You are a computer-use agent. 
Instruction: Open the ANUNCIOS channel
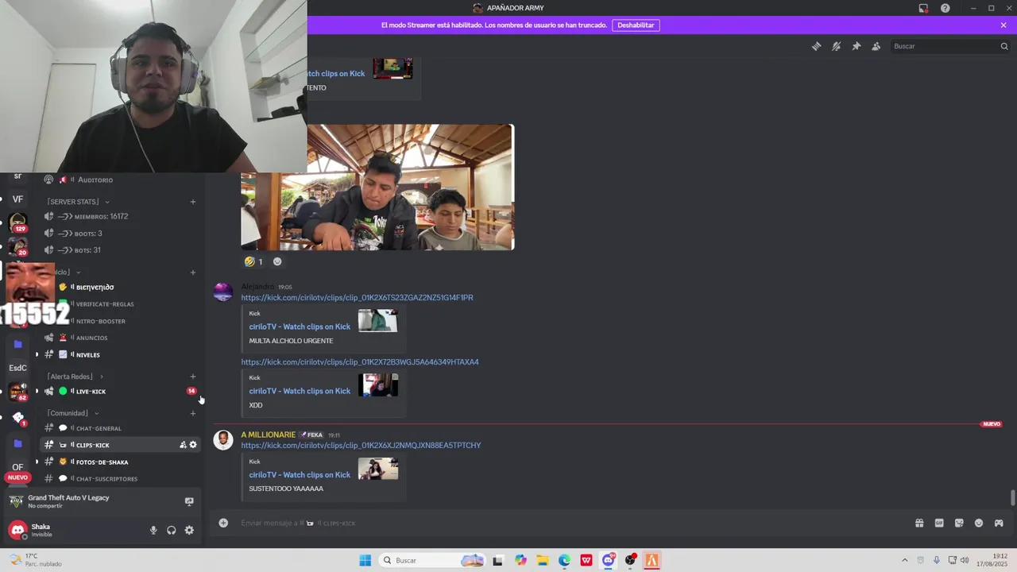(x=120, y=338)
